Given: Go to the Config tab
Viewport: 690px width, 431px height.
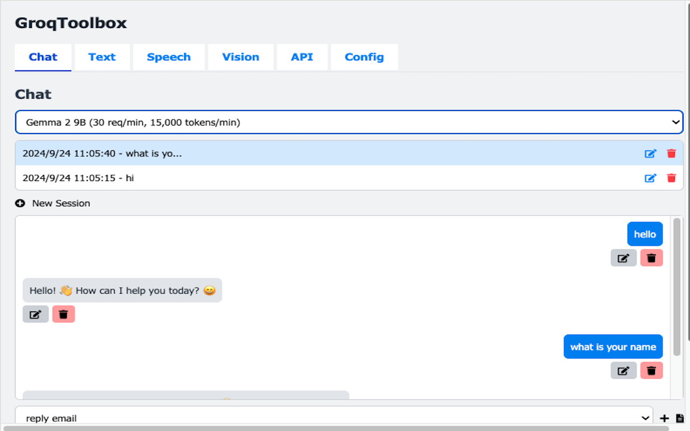Looking at the screenshot, I should click(x=364, y=57).
